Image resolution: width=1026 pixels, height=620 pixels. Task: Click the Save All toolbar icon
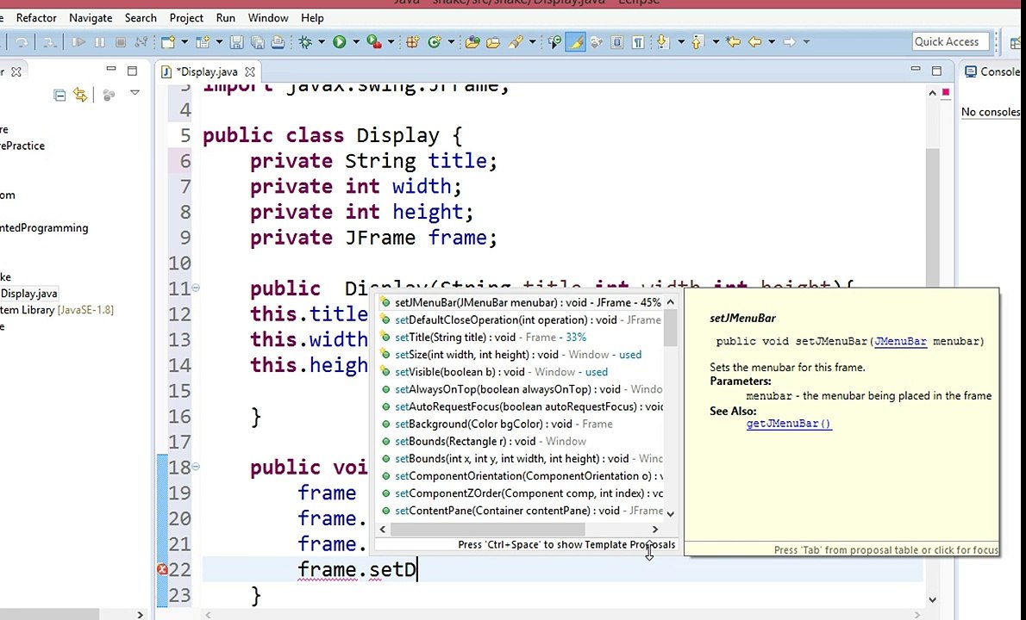pyautogui.click(x=257, y=42)
